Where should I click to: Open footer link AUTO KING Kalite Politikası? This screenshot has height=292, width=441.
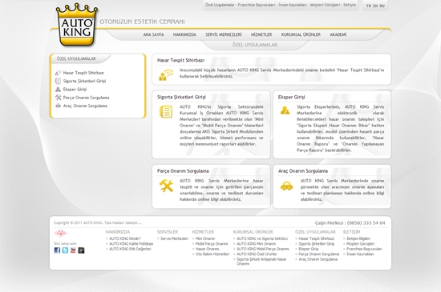(131, 244)
